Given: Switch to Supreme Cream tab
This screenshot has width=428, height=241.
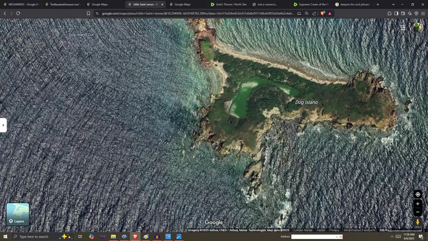Looking at the screenshot, I should click(311, 4).
